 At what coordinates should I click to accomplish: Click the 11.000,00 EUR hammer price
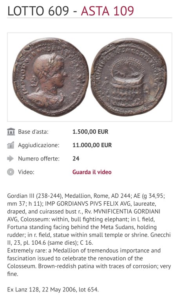[92, 145]
